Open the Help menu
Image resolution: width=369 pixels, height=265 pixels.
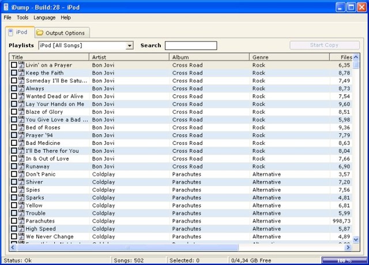[x=66, y=18]
